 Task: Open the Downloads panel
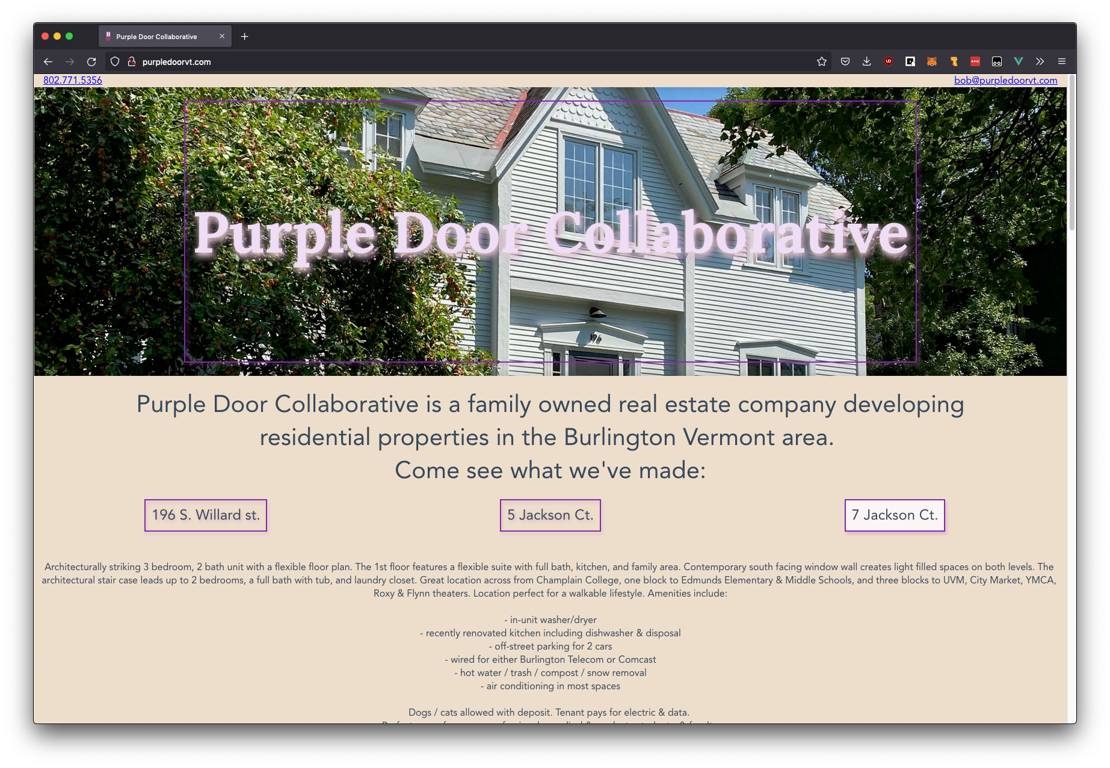[x=866, y=61]
